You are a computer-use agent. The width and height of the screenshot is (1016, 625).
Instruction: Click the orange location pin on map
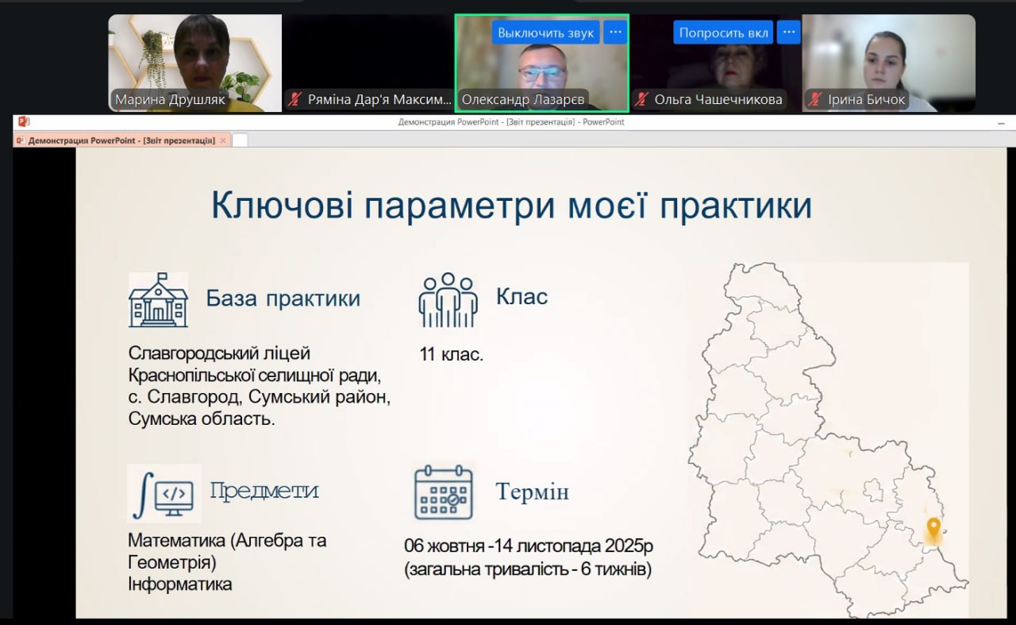[x=933, y=528]
